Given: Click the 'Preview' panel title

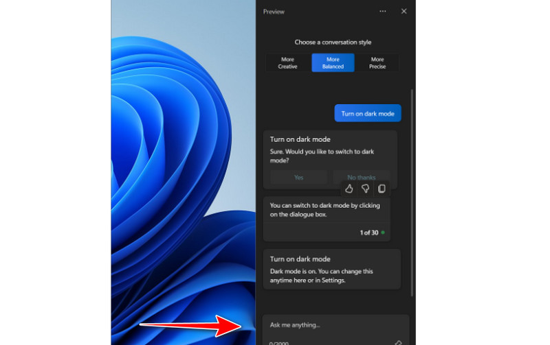Looking at the screenshot, I should click(274, 12).
